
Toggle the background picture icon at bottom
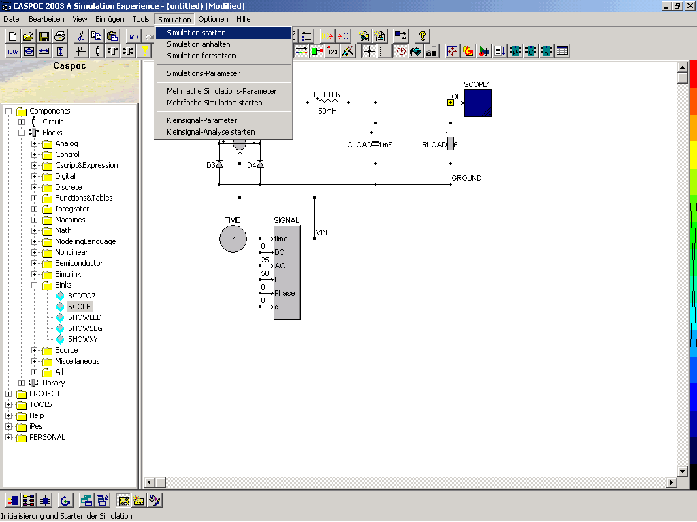(124, 500)
